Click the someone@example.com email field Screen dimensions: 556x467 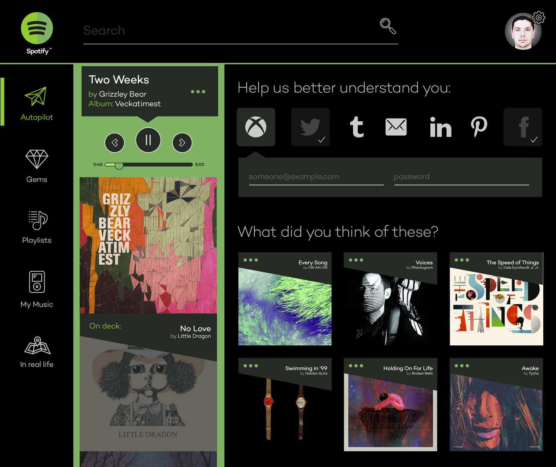pyautogui.click(x=316, y=177)
